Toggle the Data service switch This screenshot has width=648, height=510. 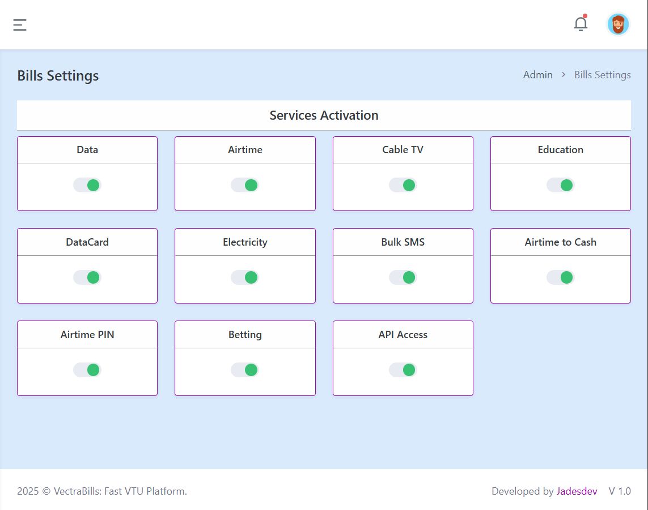click(x=87, y=186)
